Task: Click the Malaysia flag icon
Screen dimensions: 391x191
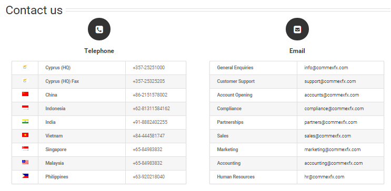Action: pyautogui.click(x=25, y=162)
